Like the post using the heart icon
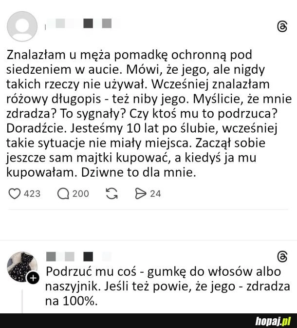Viewport: 297px width, 328px height. click(x=15, y=194)
